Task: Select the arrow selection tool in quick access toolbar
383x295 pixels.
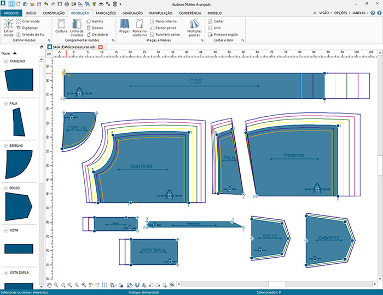Action: point(11,4)
